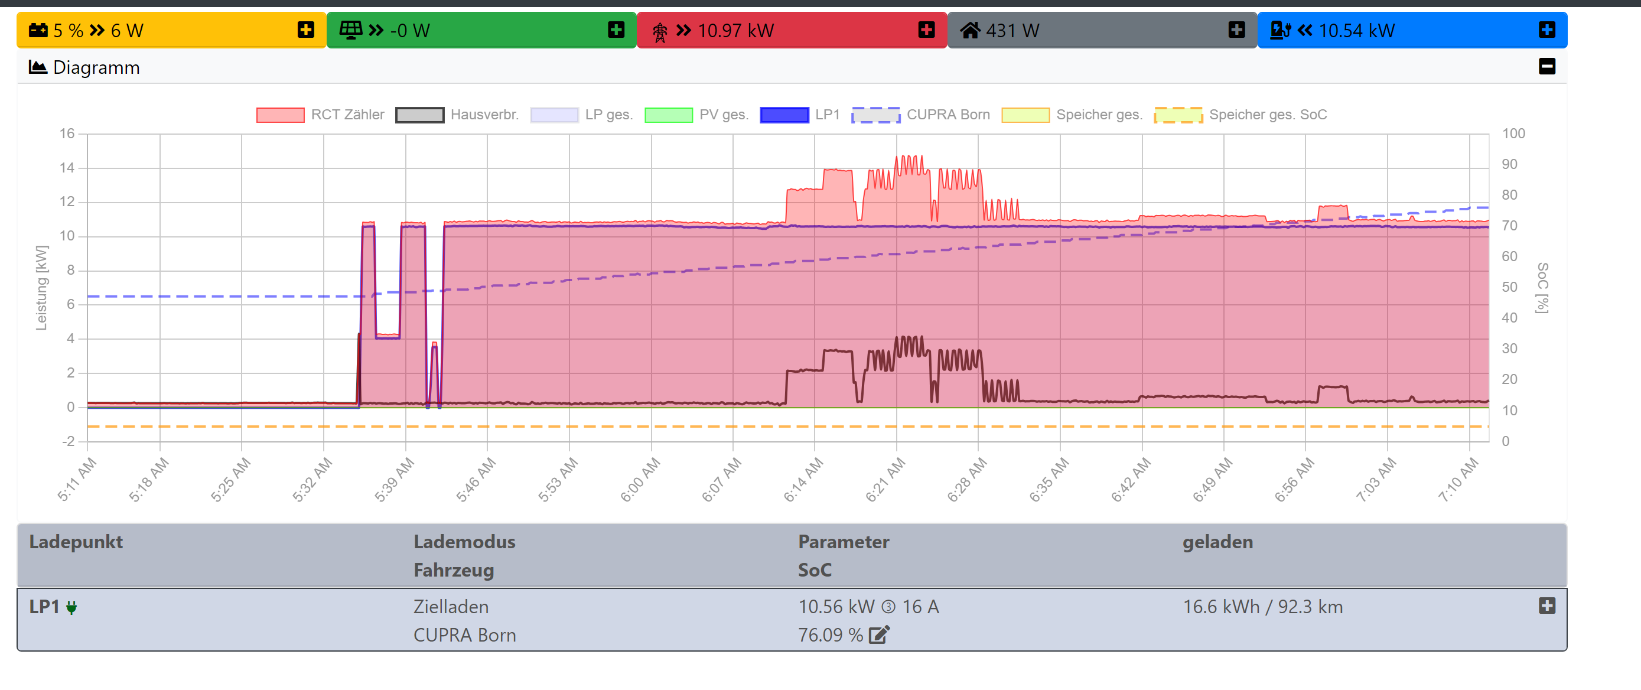Toggle Hausverbr. dataset visibility
This screenshot has width=1641, height=690.
[457, 115]
